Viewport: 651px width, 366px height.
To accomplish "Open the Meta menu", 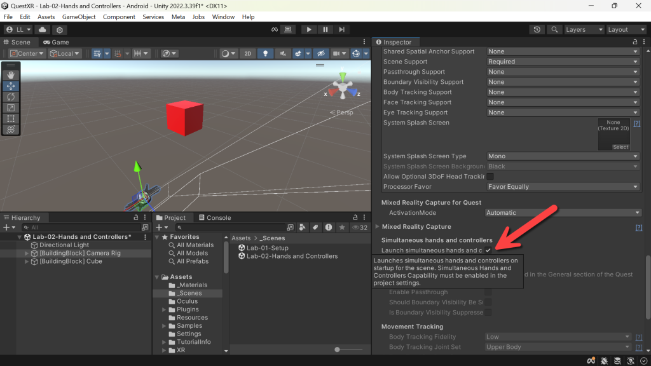I will [178, 17].
